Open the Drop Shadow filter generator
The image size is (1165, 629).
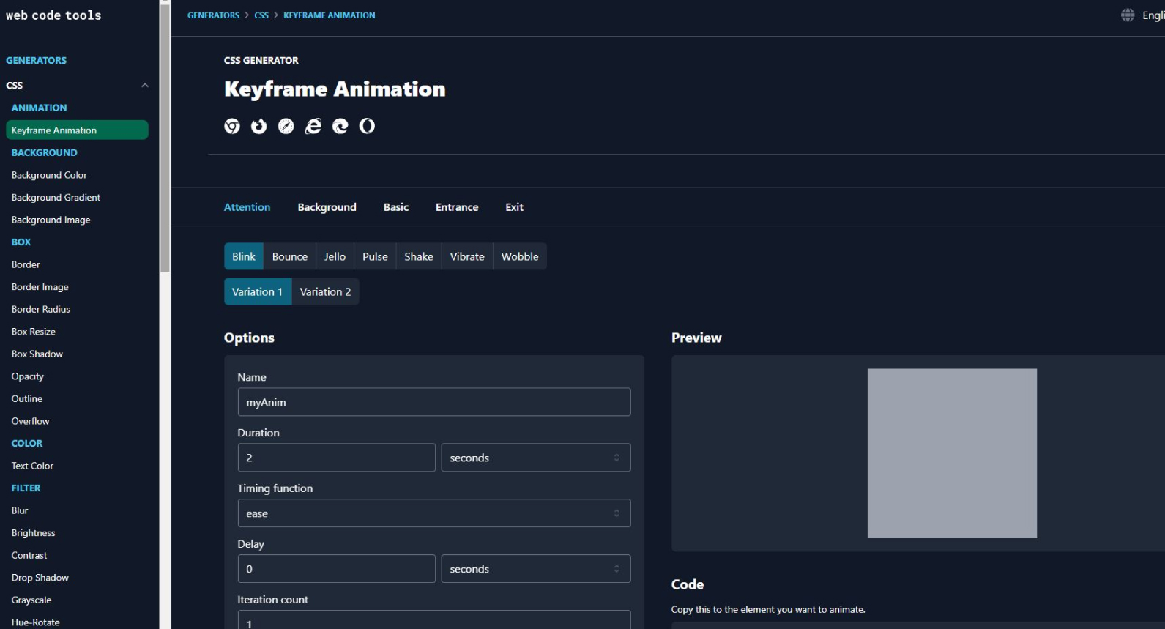pos(40,578)
